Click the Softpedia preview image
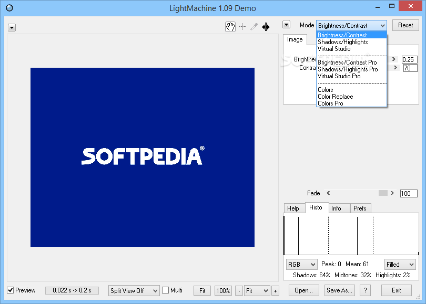The image size is (426, 304). pos(143,158)
